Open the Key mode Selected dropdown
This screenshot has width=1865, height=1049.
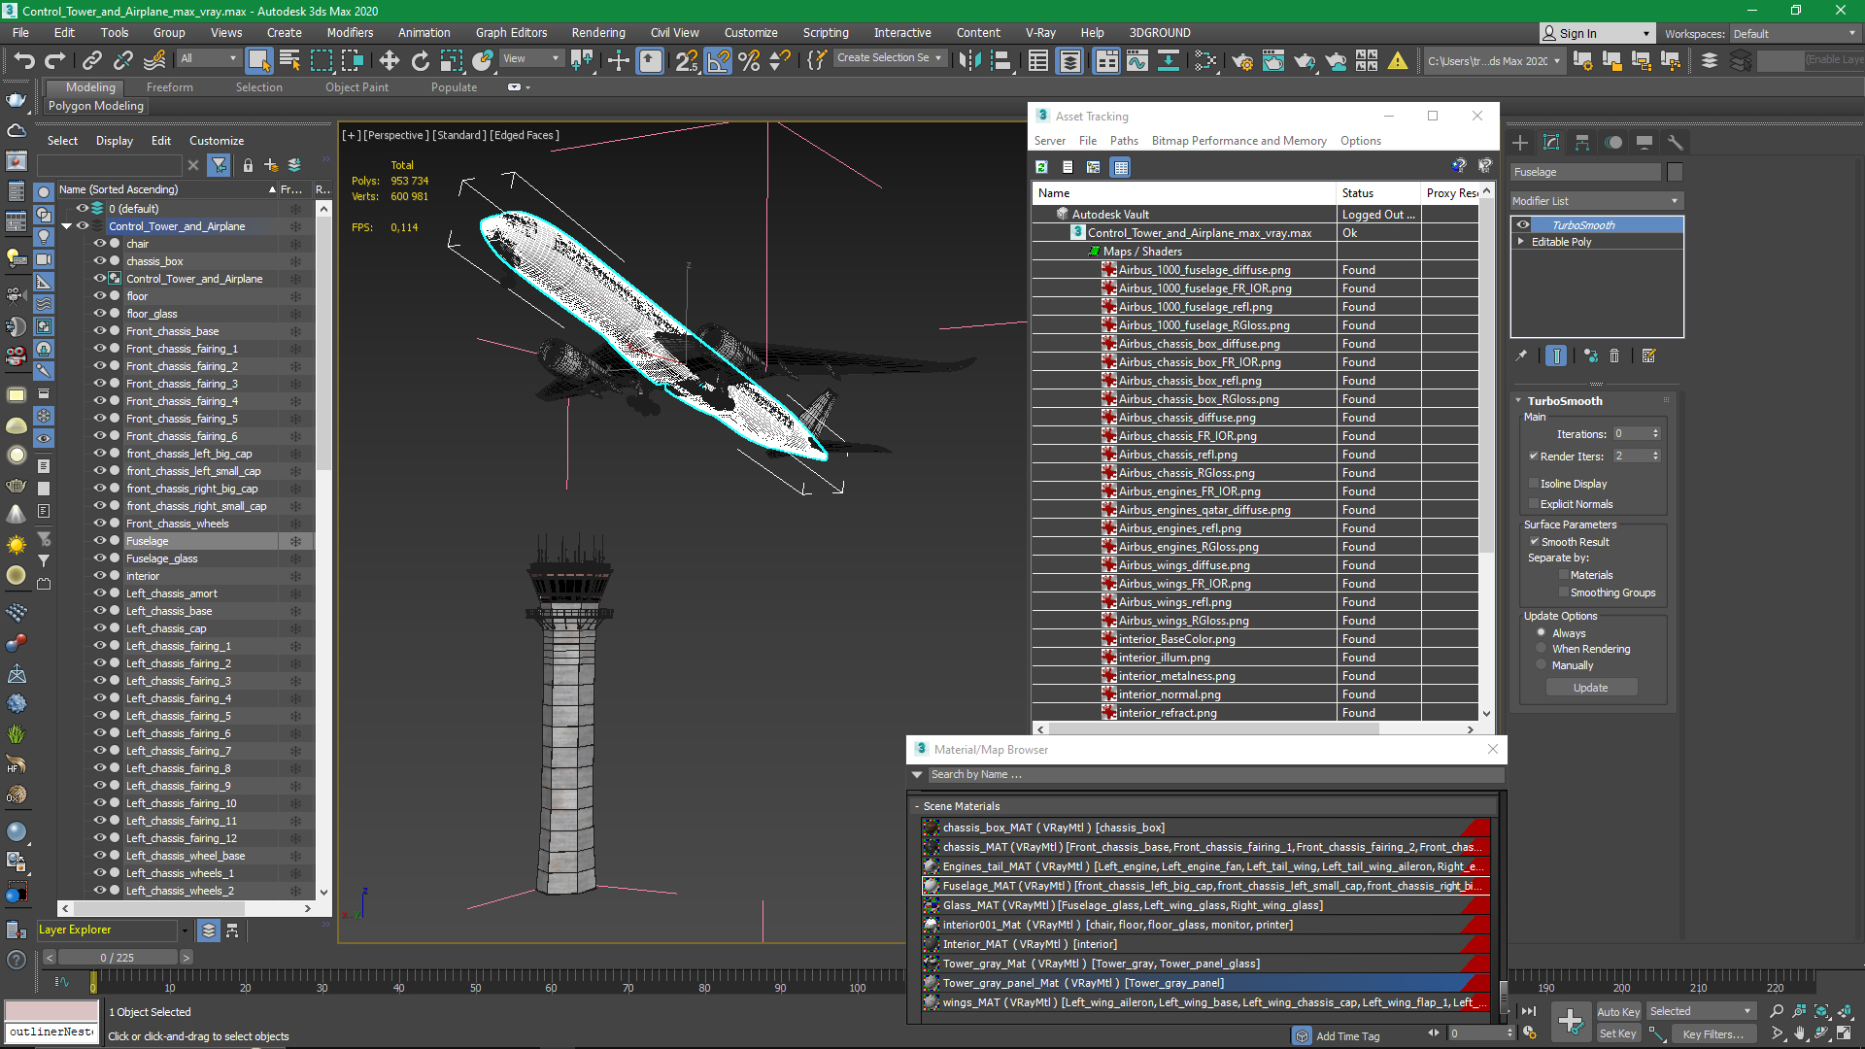(x=1700, y=1011)
